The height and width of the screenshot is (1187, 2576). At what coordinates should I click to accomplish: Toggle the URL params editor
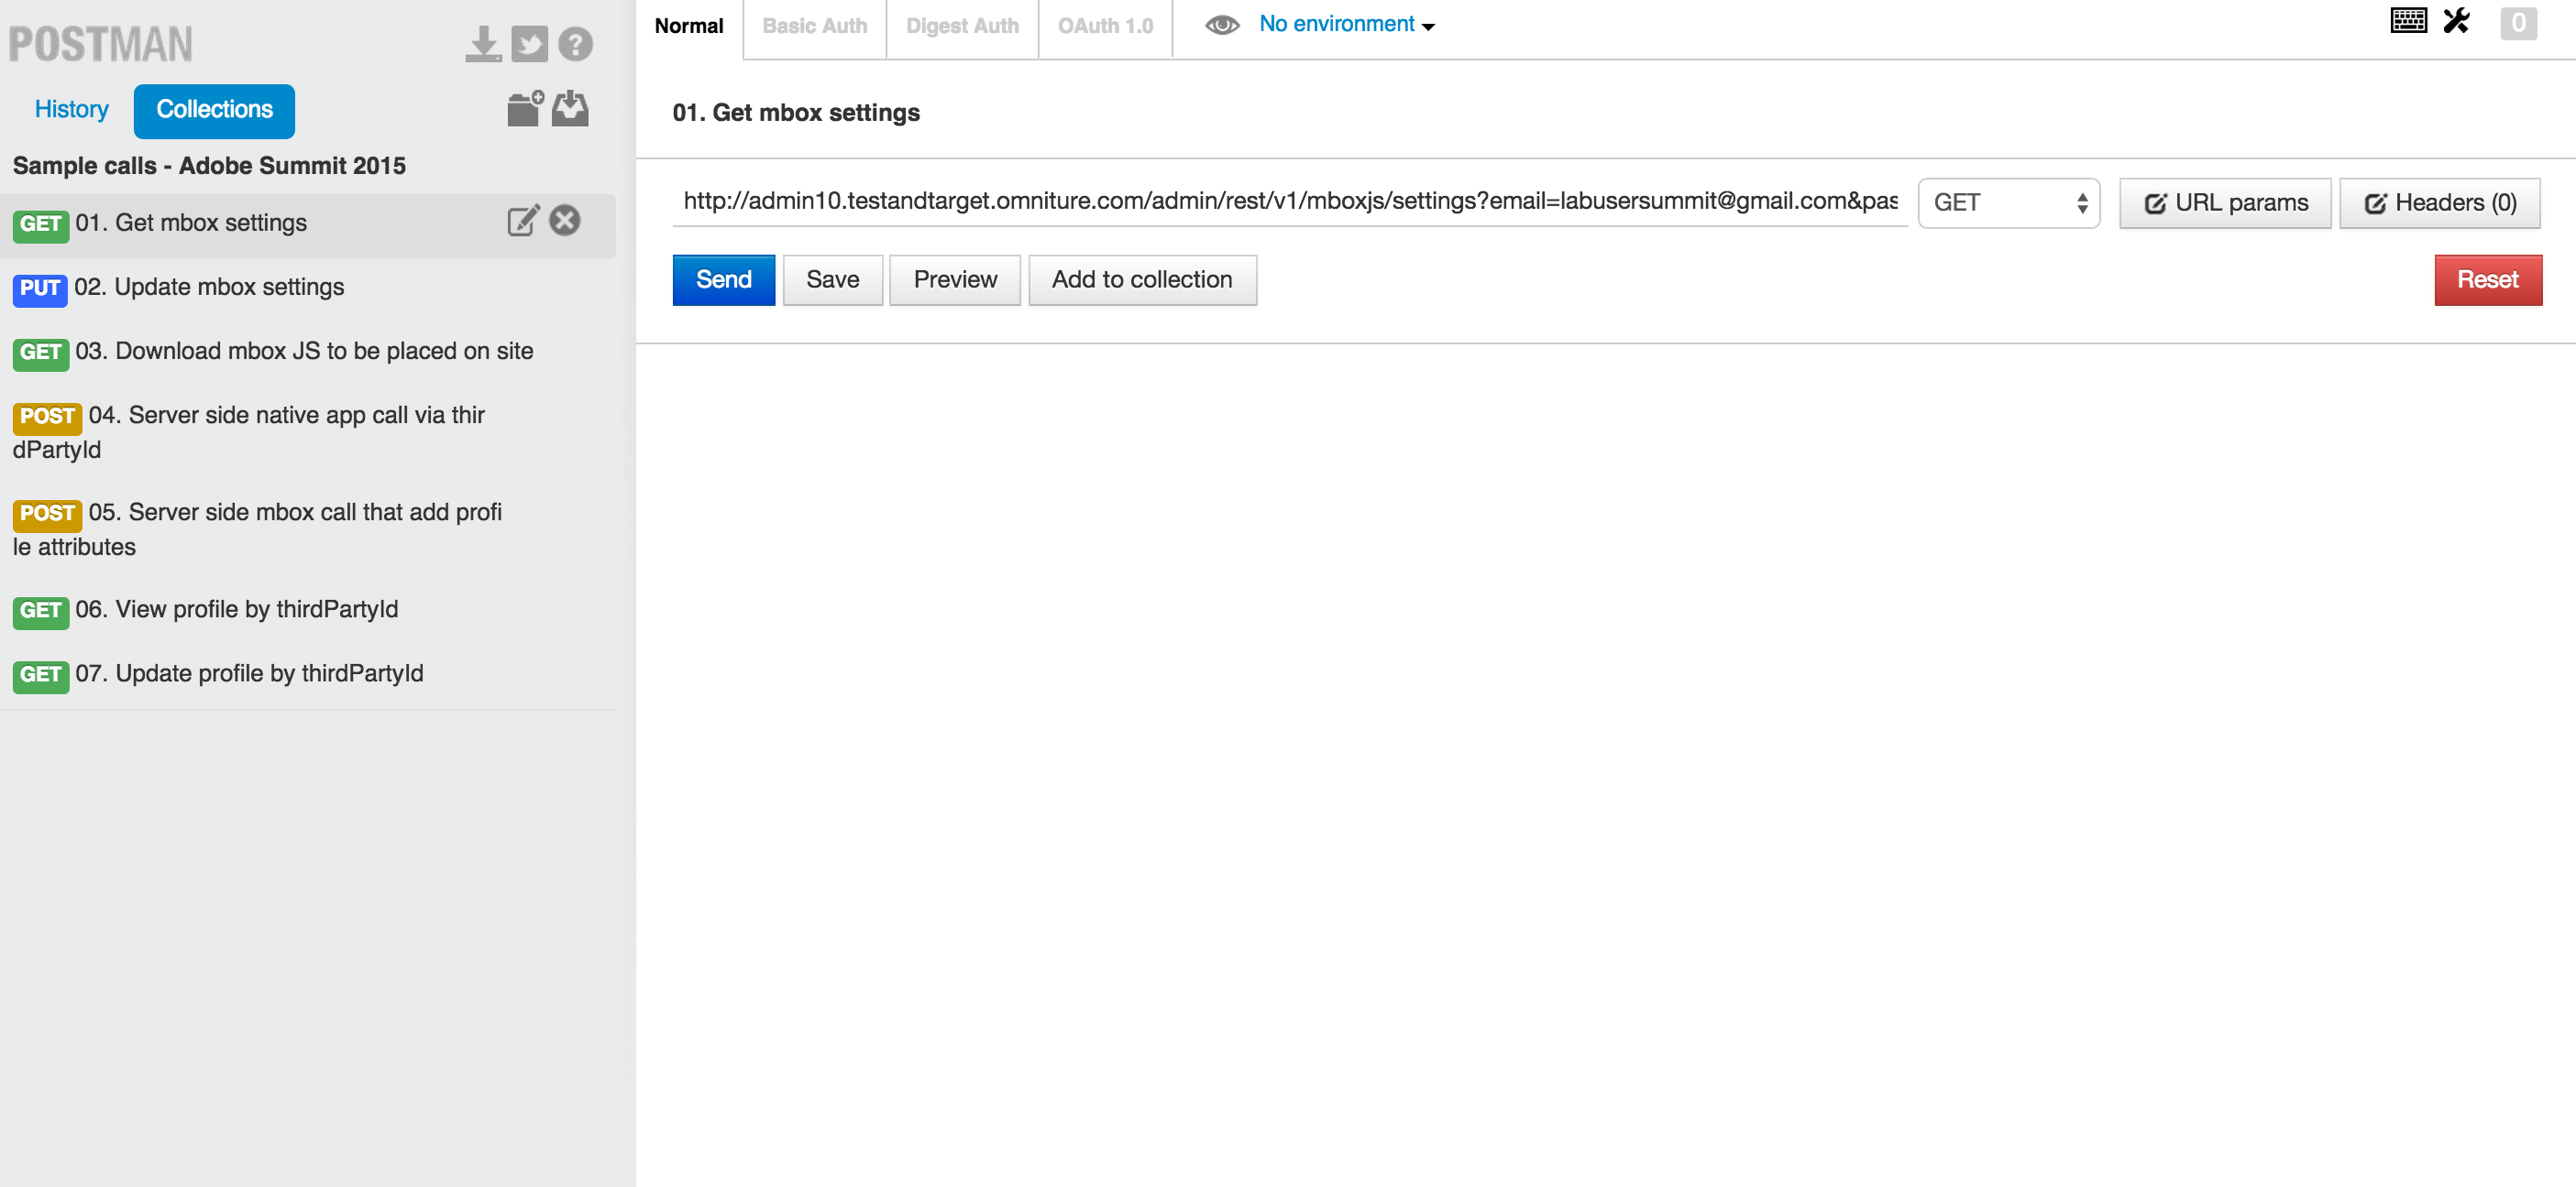click(2225, 202)
